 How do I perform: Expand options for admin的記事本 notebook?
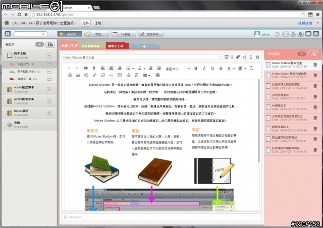coord(49,89)
